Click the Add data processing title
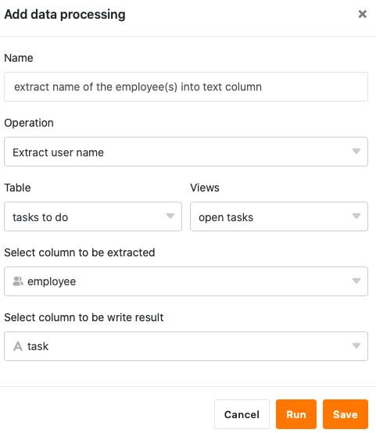Image resolution: width=376 pixels, height=433 pixels. pos(65,14)
